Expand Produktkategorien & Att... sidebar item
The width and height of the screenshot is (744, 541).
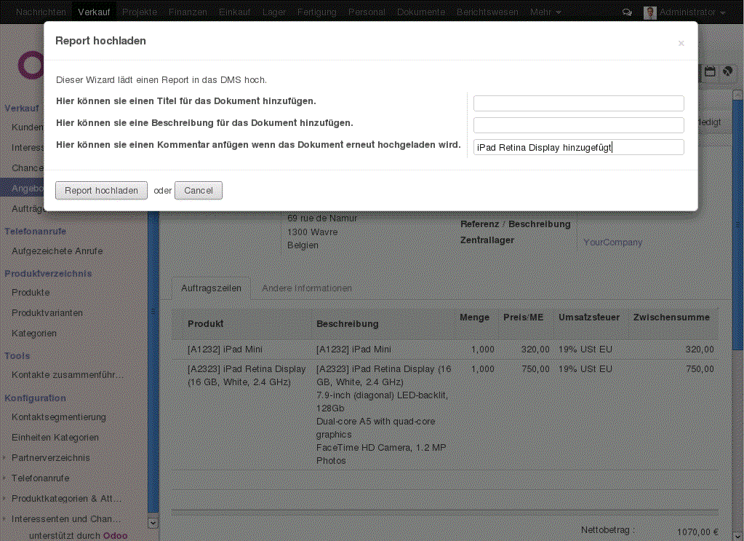click(x=66, y=499)
